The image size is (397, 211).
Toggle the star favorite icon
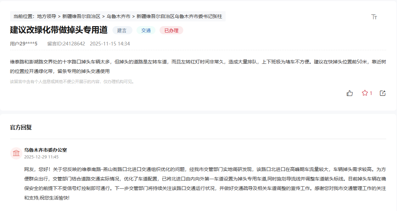(365, 93)
